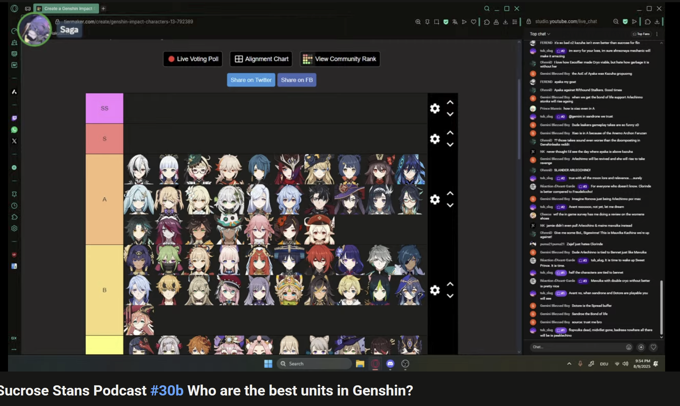Screen dimensions: 680x406
Task: Move B tier row down
Action: [x=450, y=296]
